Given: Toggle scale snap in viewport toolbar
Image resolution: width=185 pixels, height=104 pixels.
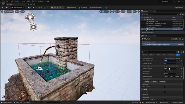Looking at the screenshot, I should 128,12.
